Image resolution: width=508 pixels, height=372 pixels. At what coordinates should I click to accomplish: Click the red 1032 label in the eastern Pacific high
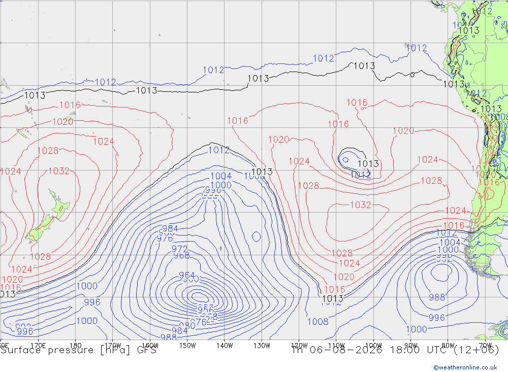click(361, 205)
